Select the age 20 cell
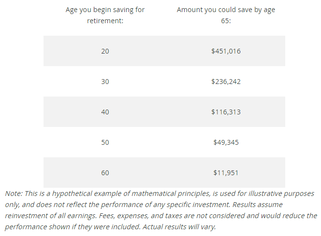Viewport: 321px width, 236px height. pyautogui.click(x=105, y=51)
